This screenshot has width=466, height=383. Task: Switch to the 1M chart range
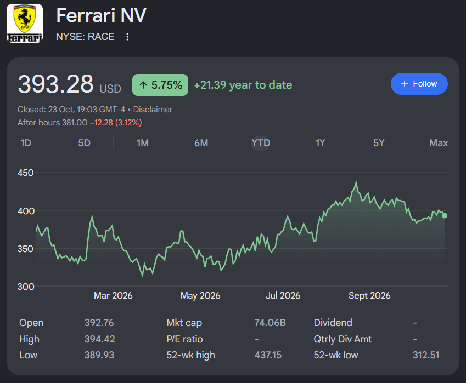point(143,143)
